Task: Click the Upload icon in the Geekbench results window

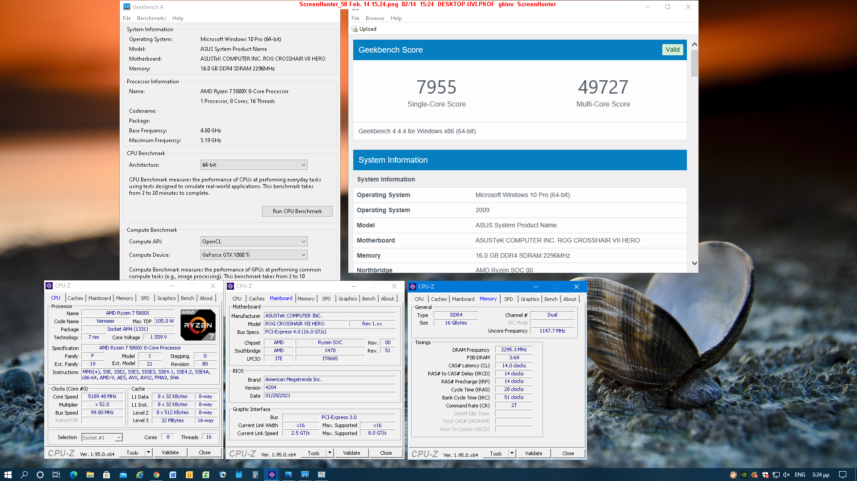Action: click(355, 29)
